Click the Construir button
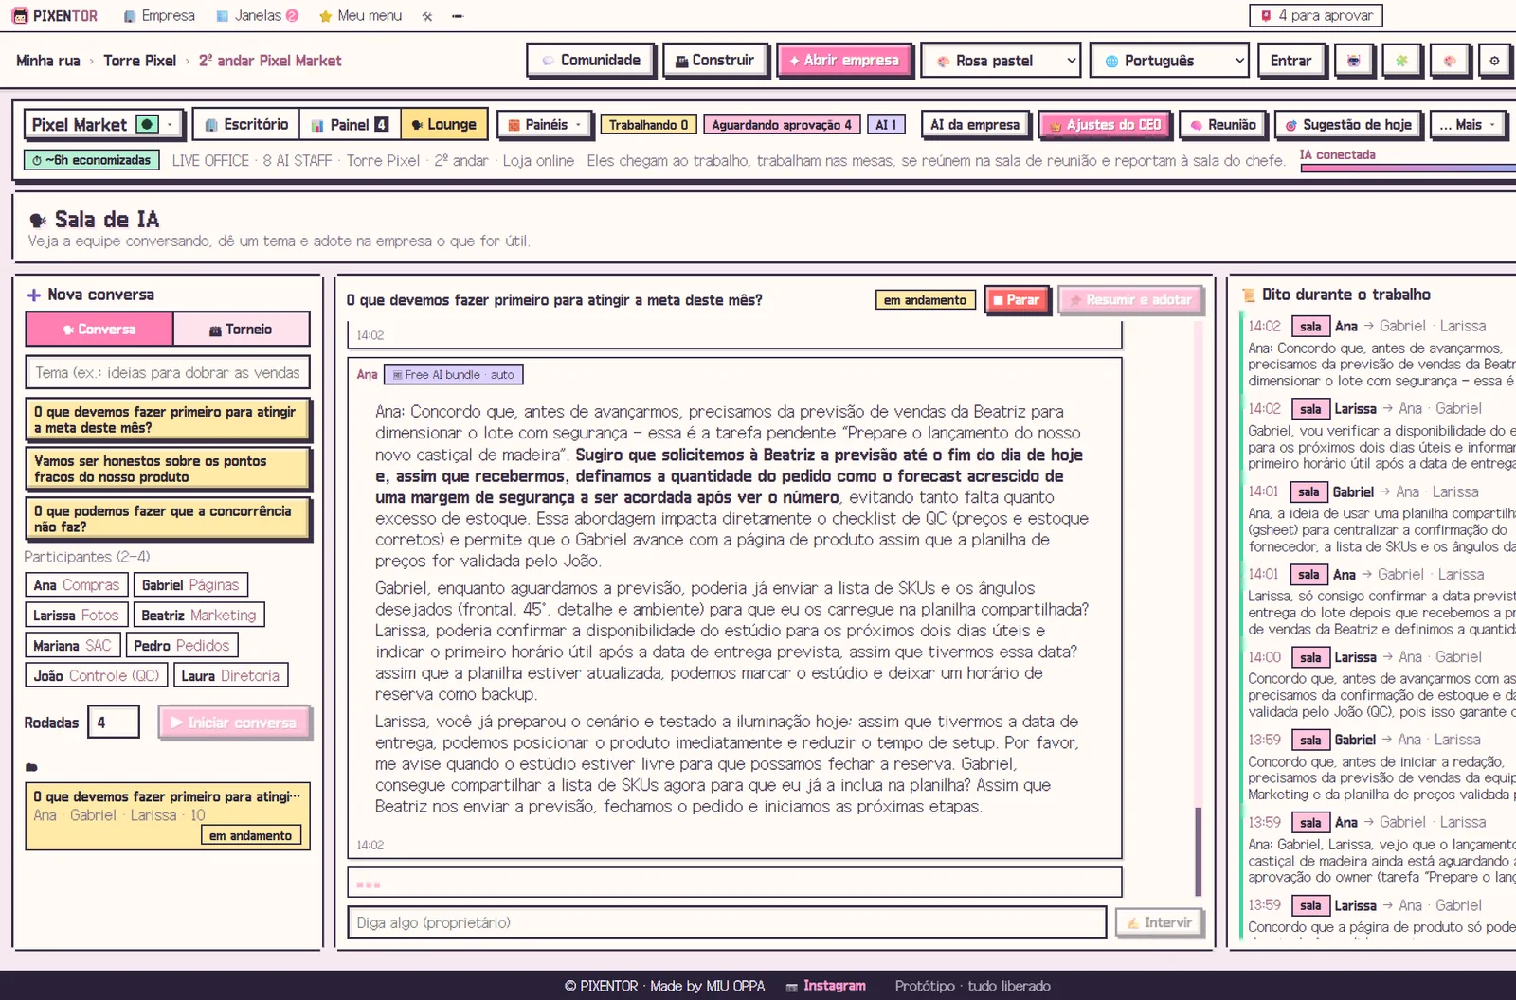Screen dimensions: 1516x1000 pyautogui.click(x=714, y=61)
